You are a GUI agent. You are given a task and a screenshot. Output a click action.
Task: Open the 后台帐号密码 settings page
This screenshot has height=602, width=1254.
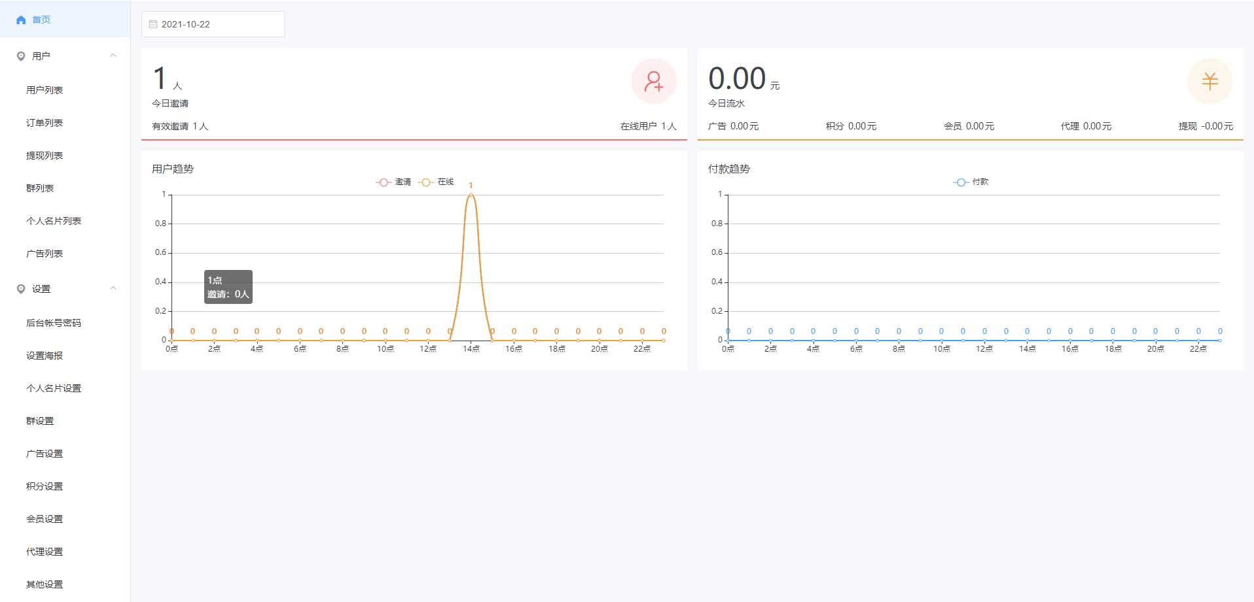[54, 323]
